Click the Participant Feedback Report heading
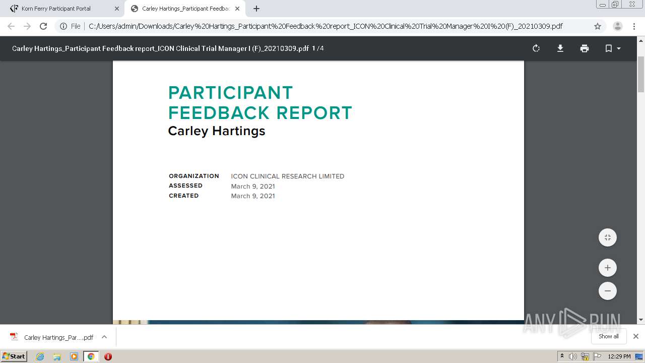645x363 pixels. point(260,103)
